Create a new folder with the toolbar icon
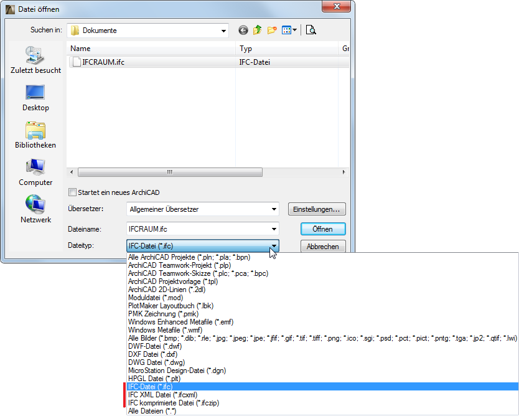 pos(271,29)
